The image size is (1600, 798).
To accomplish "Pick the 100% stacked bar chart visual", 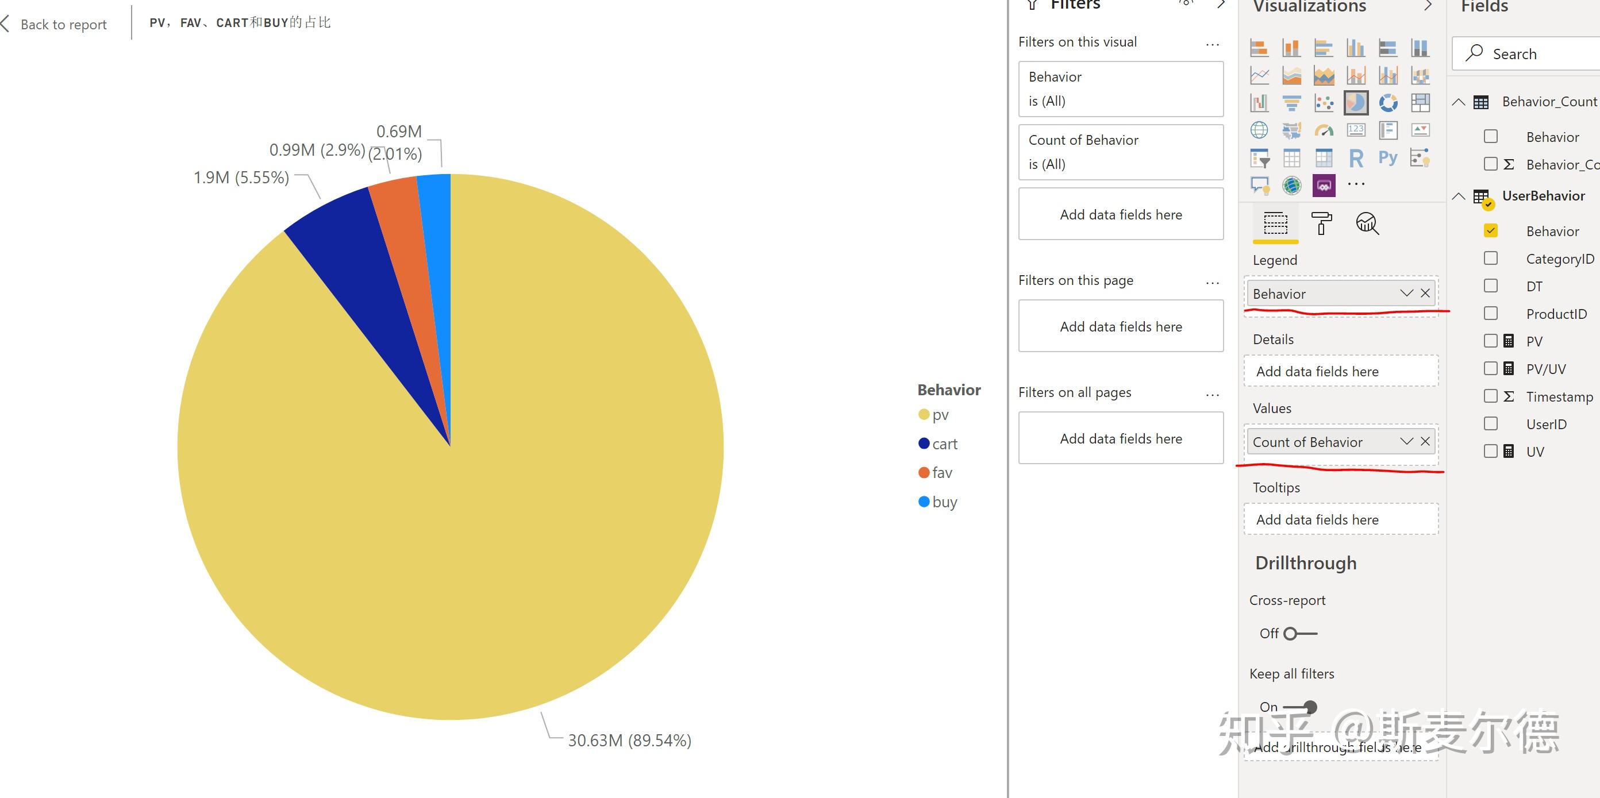I will (1388, 48).
